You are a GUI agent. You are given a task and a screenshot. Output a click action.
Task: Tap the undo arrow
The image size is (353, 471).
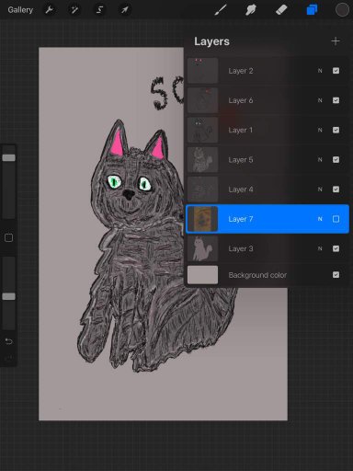tap(8, 341)
